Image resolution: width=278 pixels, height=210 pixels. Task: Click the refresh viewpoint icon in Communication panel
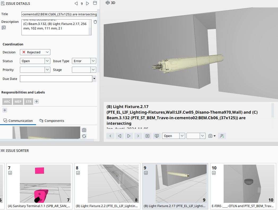(84, 136)
